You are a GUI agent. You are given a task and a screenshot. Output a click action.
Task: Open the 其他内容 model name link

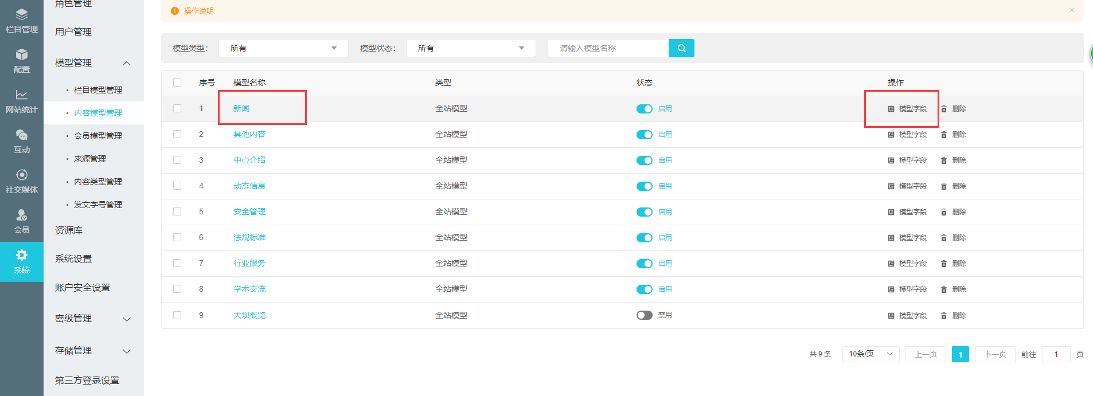point(249,134)
